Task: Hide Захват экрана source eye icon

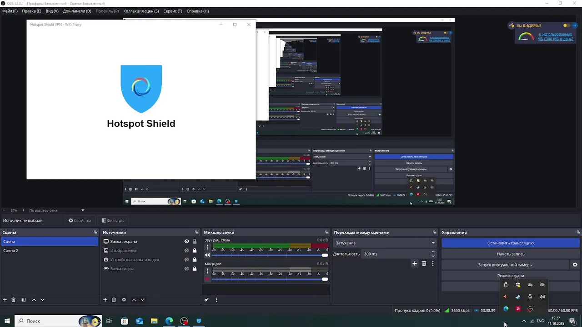Action: [186, 242]
